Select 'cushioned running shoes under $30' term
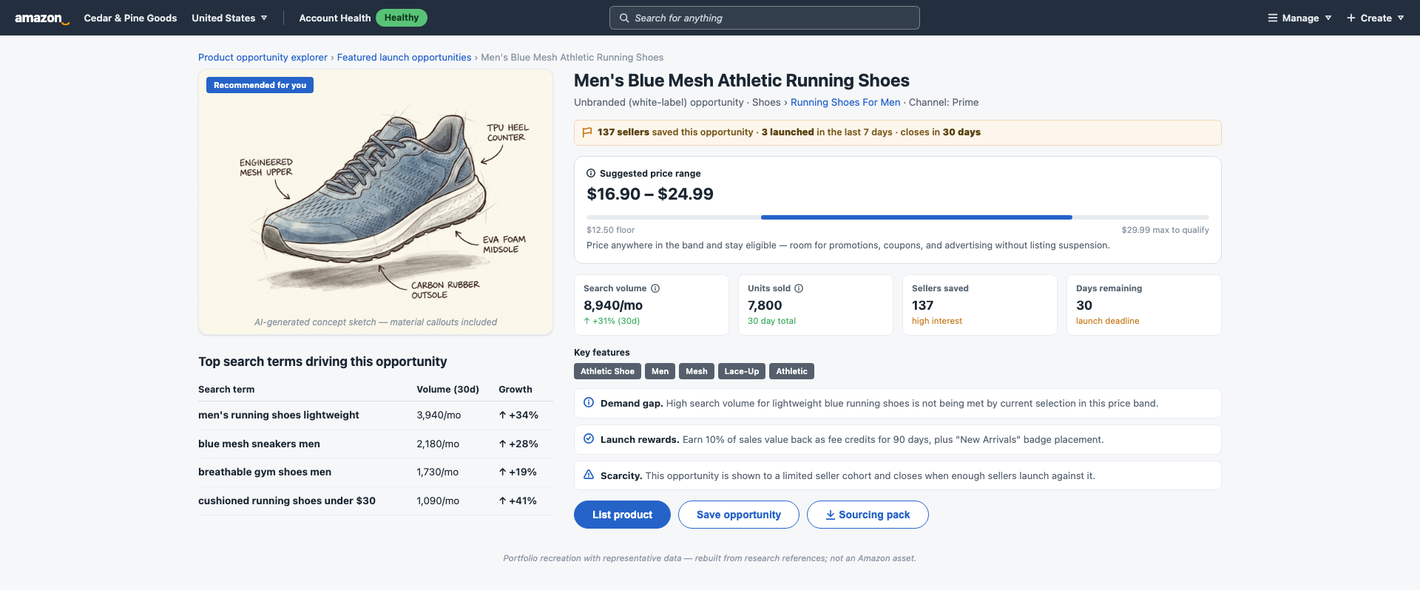Viewport: 1420px width, 590px height. click(x=287, y=501)
